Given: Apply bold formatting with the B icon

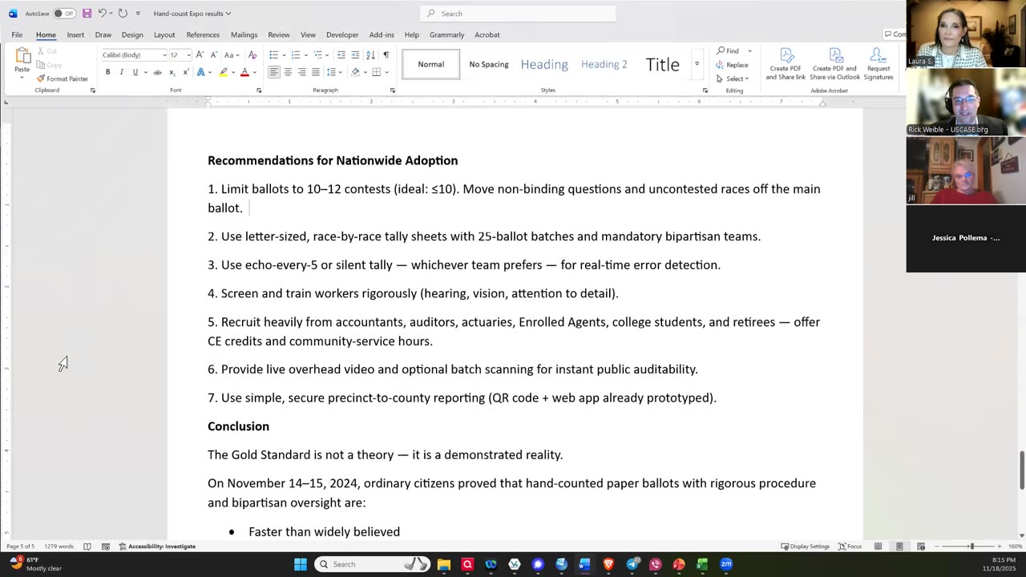Looking at the screenshot, I should tap(108, 72).
